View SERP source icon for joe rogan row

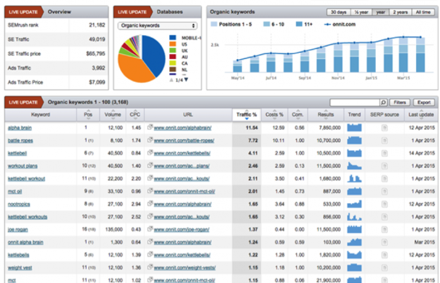pyautogui.click(x=385, y=230)
